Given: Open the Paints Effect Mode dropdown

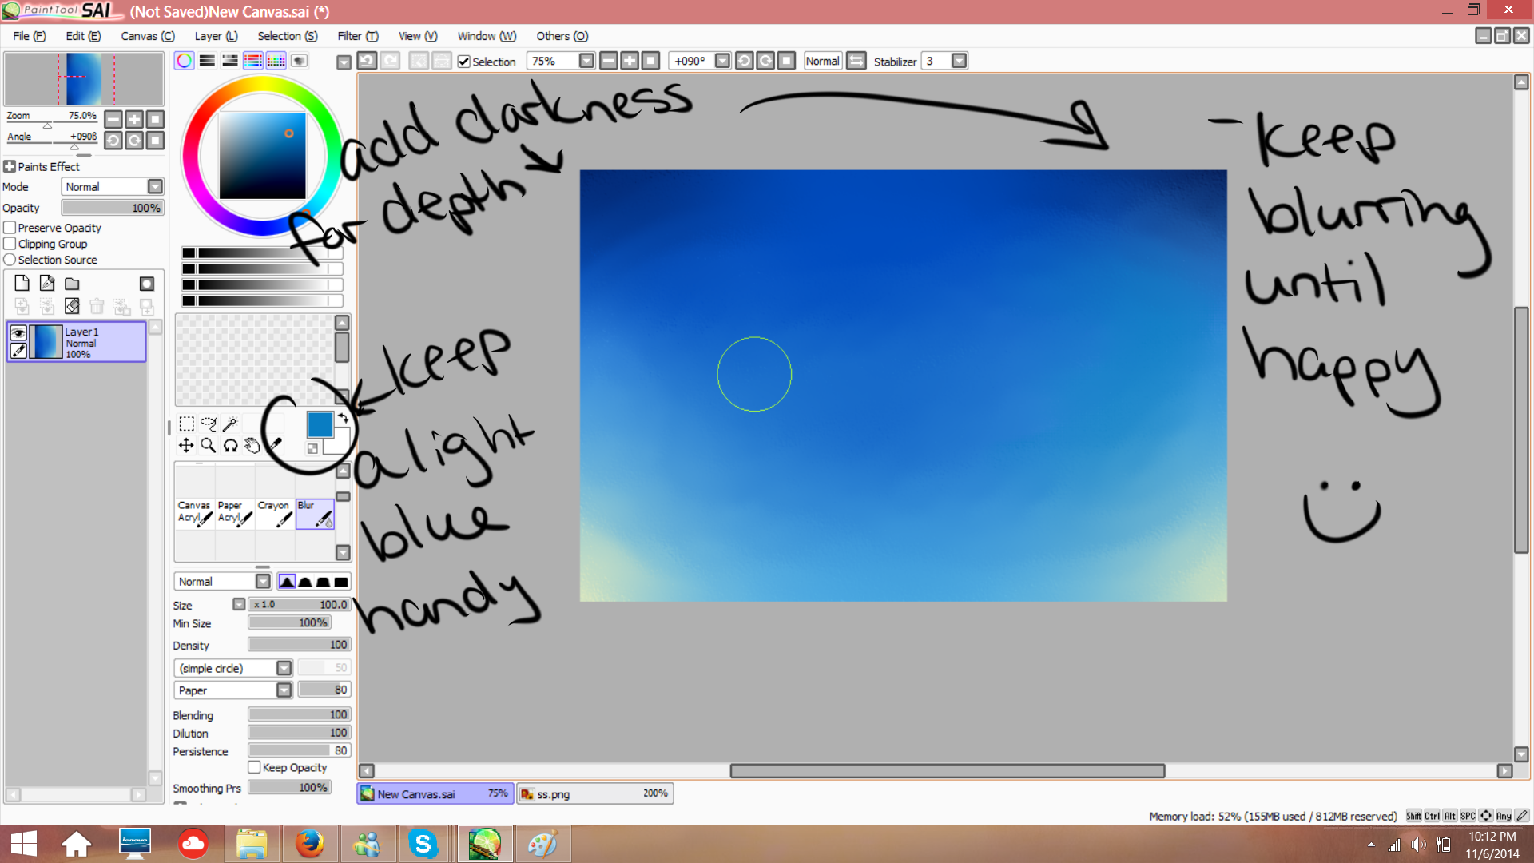Looking at the screenshot, I should click(x=155, y=186).
